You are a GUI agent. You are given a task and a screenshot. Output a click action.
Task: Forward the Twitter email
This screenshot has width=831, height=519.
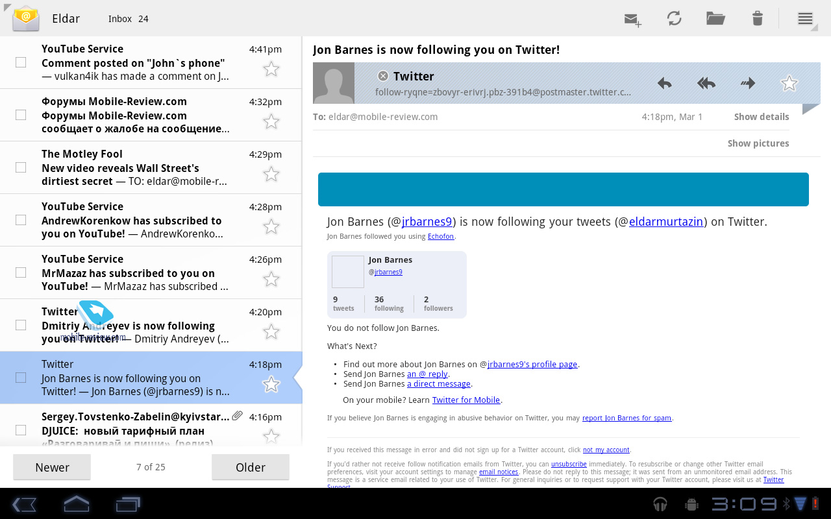tap(748, 83)
